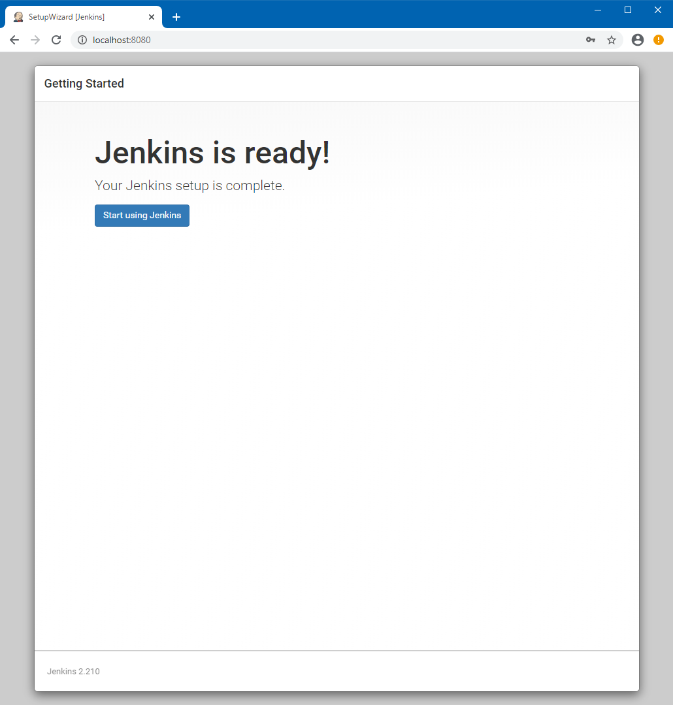Bookmark this page with the star icon
Image resolution: width=673 pixels, height=705 pixels.
tap(612, 40)
